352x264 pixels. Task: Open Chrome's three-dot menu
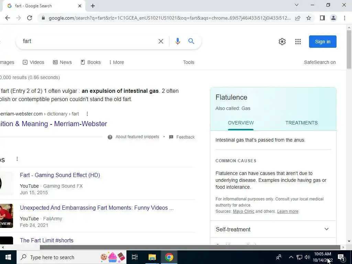(x=344, y=18)
